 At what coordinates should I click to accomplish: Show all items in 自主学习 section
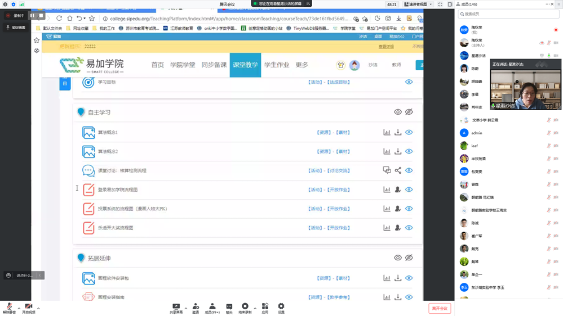398,112
